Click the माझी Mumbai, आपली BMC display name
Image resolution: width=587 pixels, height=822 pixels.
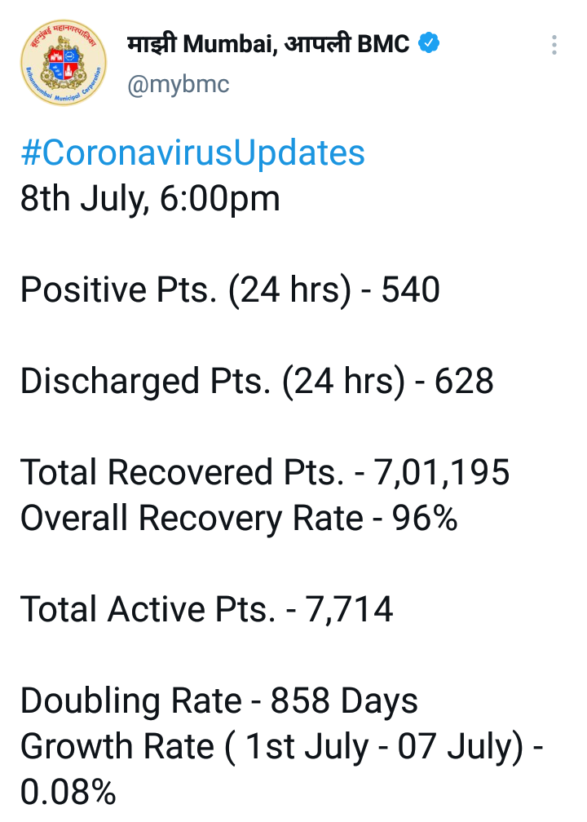[268, 44]
